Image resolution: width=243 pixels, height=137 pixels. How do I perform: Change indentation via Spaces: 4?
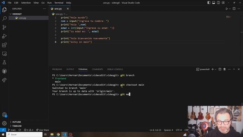[169, 130]
